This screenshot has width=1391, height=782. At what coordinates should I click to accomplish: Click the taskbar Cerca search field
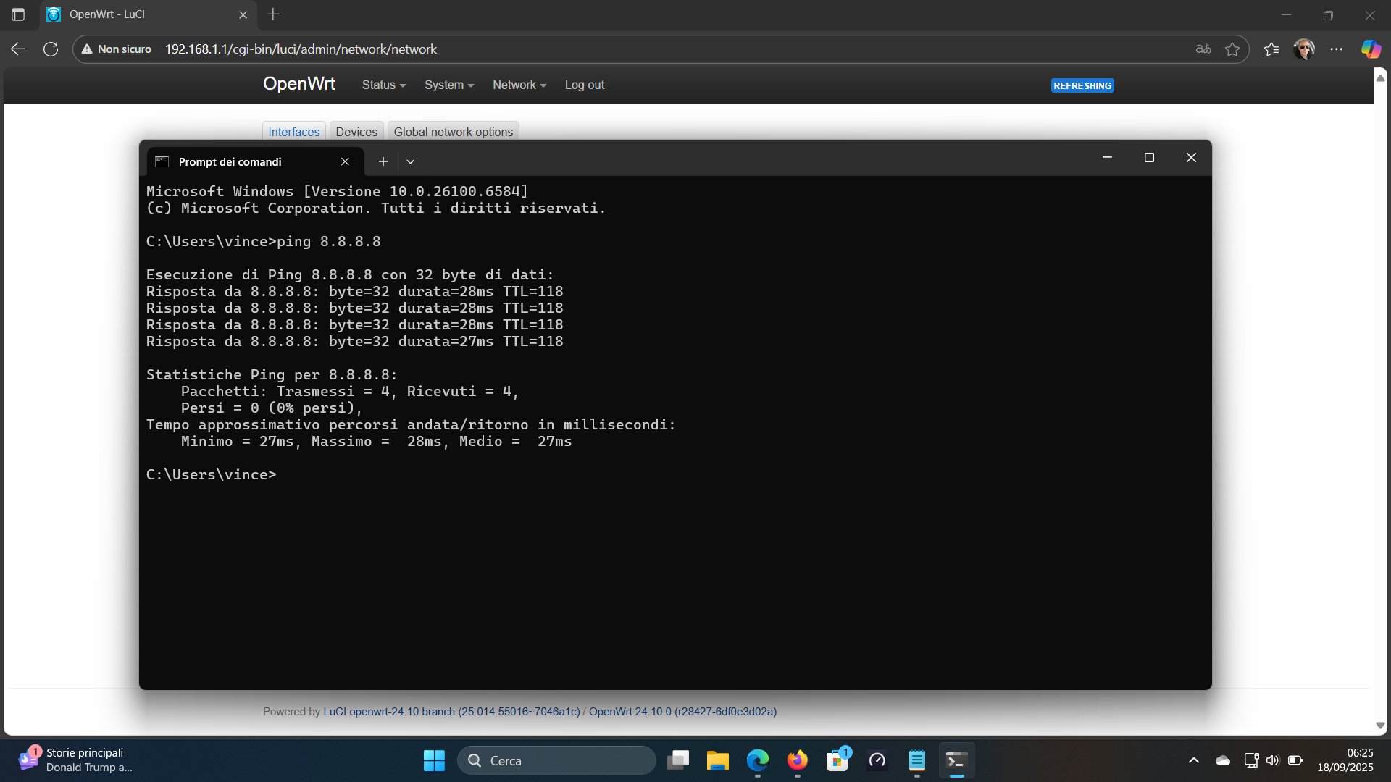click(x=556, y=760)
